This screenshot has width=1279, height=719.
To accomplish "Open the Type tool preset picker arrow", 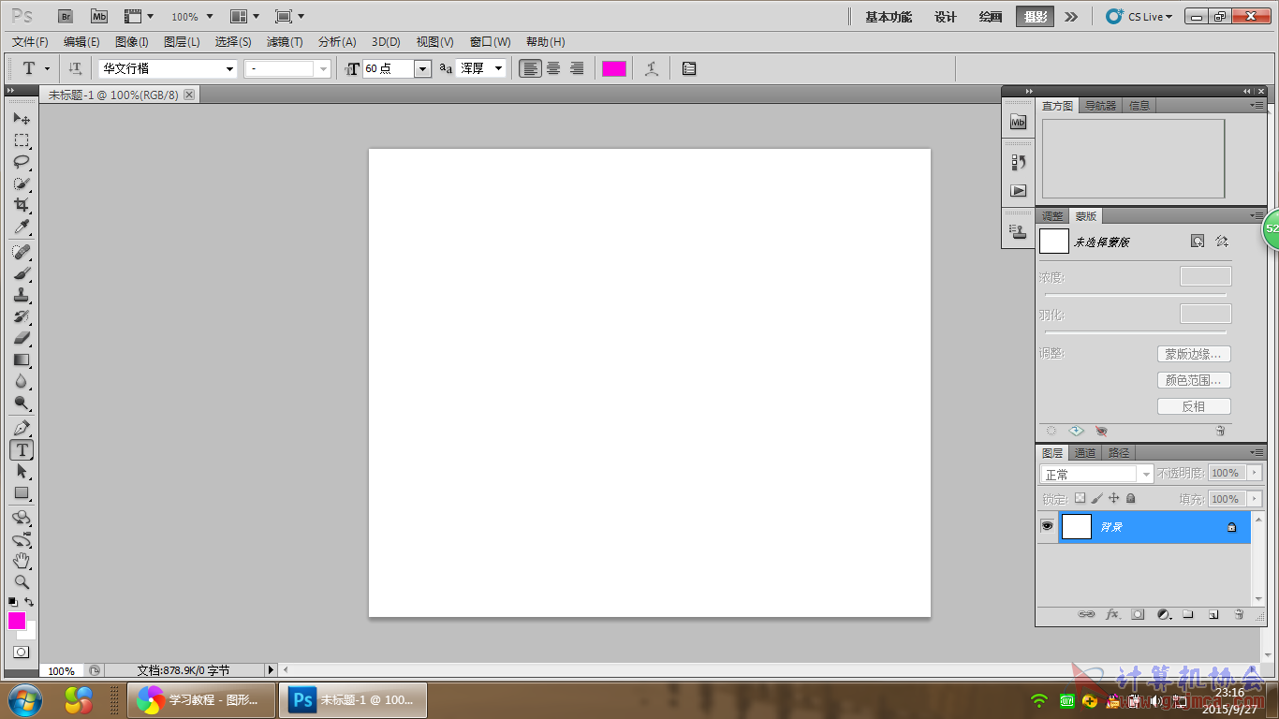I will coord(47,68).
